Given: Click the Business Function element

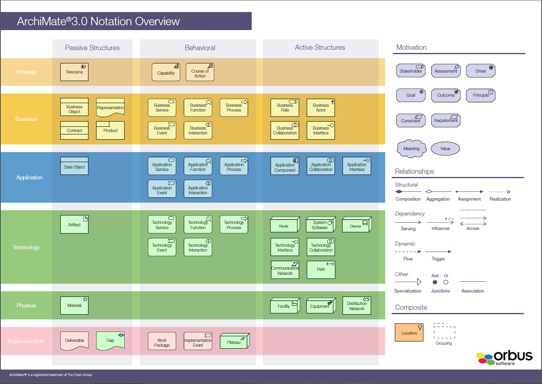Looking at the screenshot, I should point(198,108).
